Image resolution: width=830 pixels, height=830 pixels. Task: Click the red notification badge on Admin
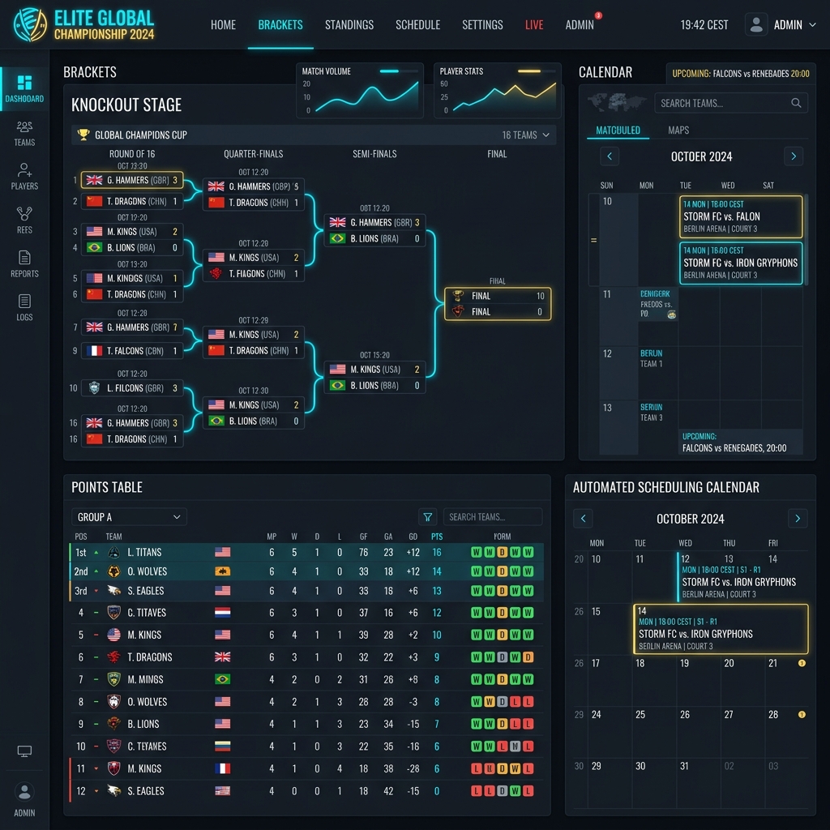pyautogui.click(x=598, y=15)
